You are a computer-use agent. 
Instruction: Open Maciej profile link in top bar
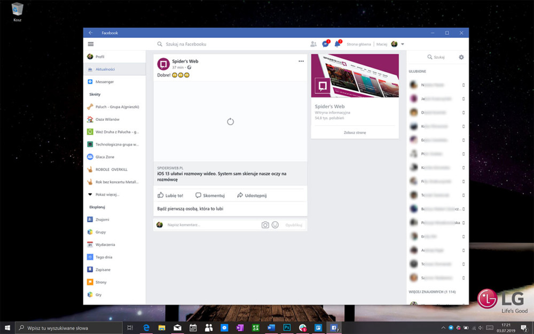(x=382, y=44)
